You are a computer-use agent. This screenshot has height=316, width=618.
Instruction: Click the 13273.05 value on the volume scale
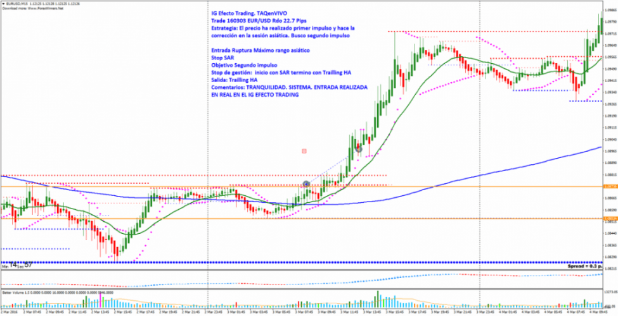point(609,292)
